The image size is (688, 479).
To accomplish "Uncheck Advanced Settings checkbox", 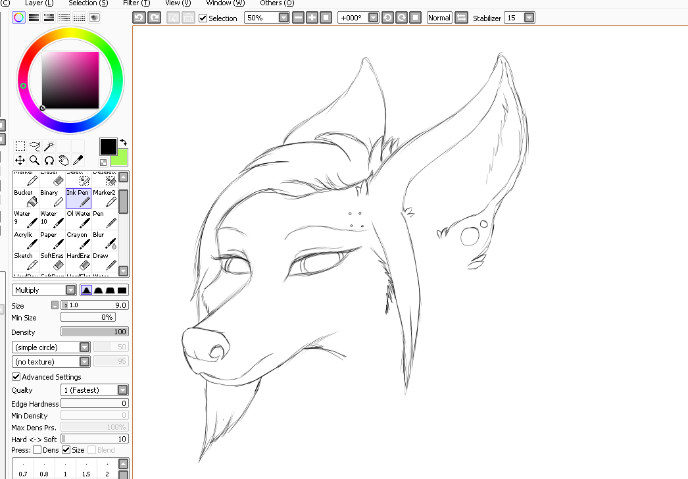I will 16,377.
